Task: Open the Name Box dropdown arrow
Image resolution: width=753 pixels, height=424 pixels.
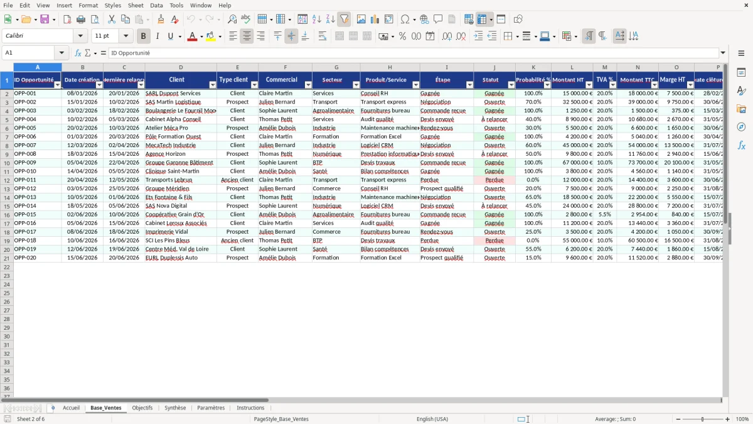Action: [61, 53]
